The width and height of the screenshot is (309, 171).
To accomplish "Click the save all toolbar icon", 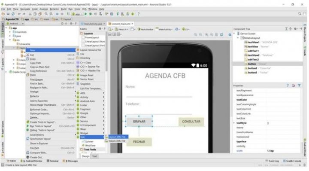I will (8, 14).
